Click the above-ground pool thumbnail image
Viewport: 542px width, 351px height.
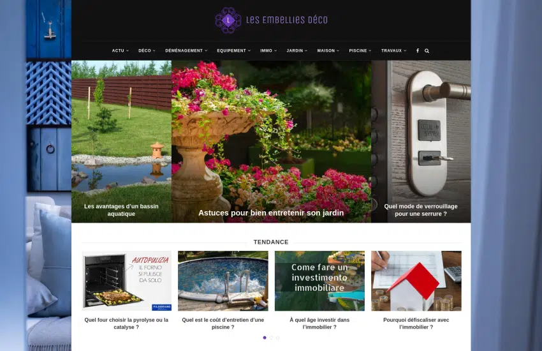coord(223,281)
